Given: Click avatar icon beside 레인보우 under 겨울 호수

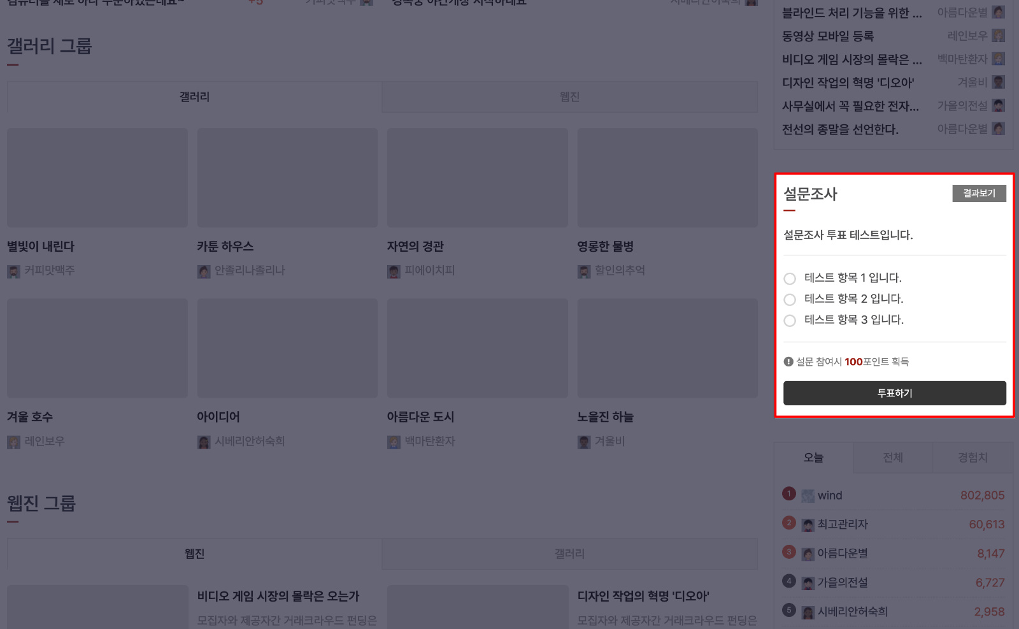Looking at the screenshot, I should click(x=13, y=442).
